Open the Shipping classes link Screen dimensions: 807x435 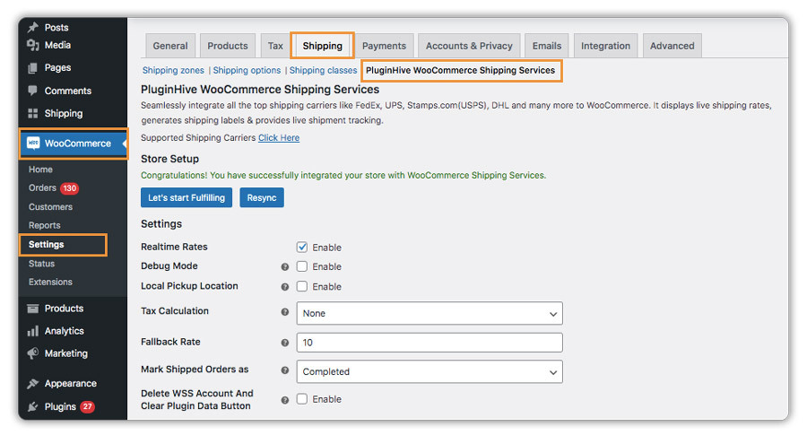[323, 71]
